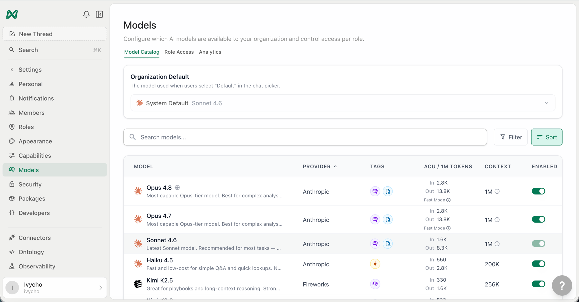Click the Search models input field
The width and height of the screenshot is (579, 302).
tap(305, 137)
